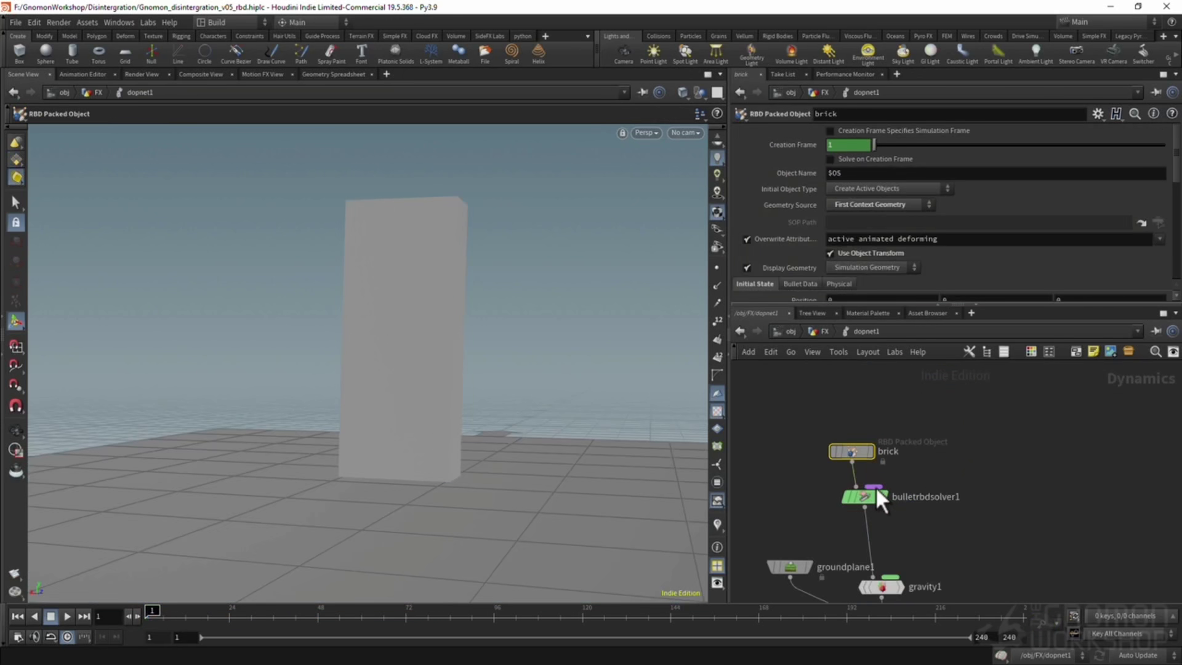The width and height of the screenshot is (1182, 665).
Task: Open Geometry Source dropdown
Action: [880, 205]
